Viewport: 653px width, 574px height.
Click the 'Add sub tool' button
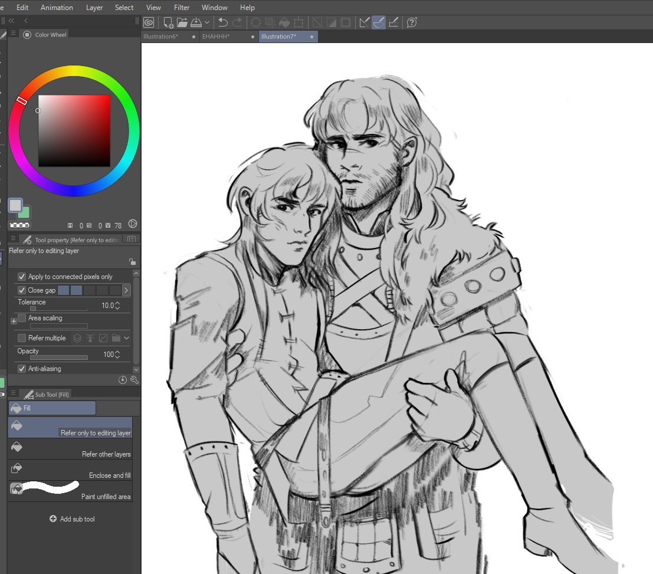tap(71, 519)
